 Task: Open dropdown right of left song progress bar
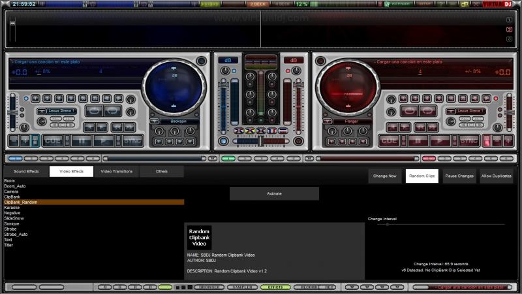213,159
